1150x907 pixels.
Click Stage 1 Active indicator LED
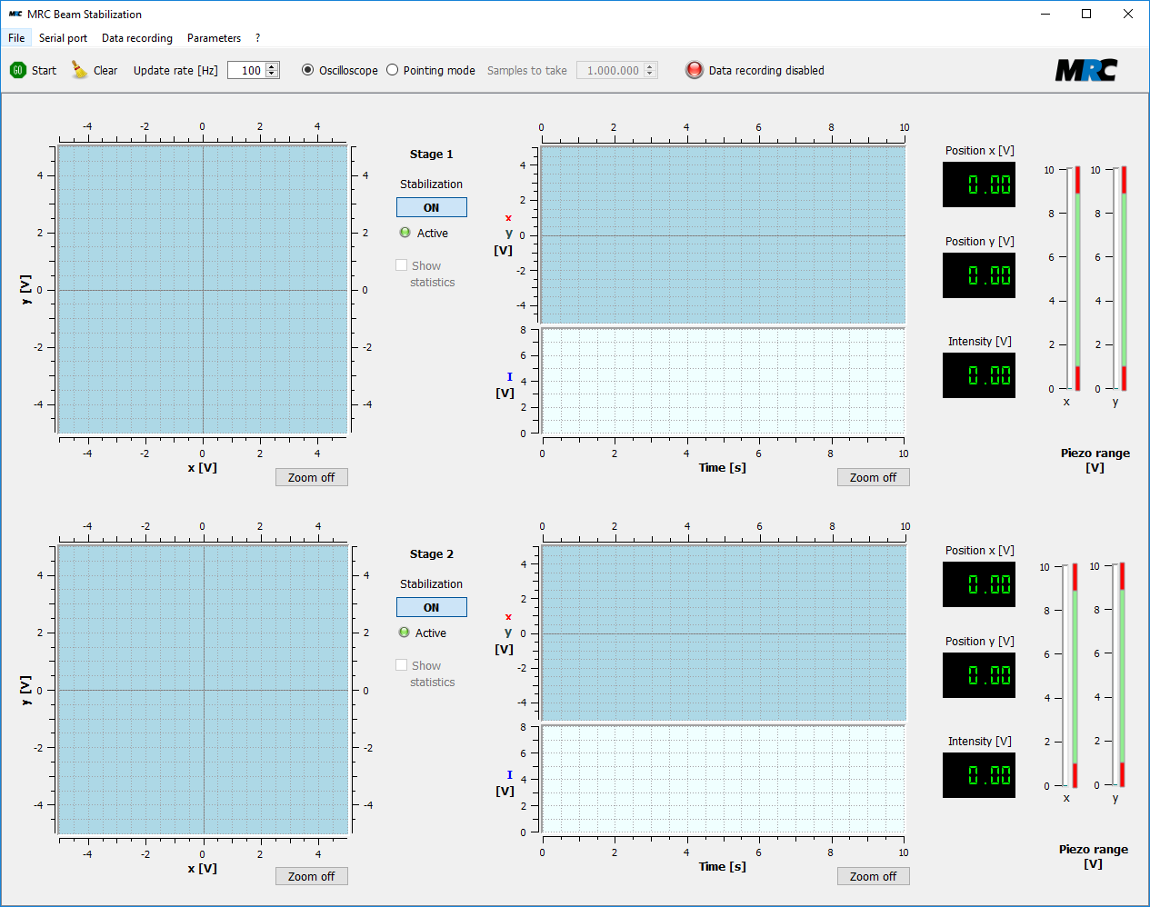(x=404, y=233)
